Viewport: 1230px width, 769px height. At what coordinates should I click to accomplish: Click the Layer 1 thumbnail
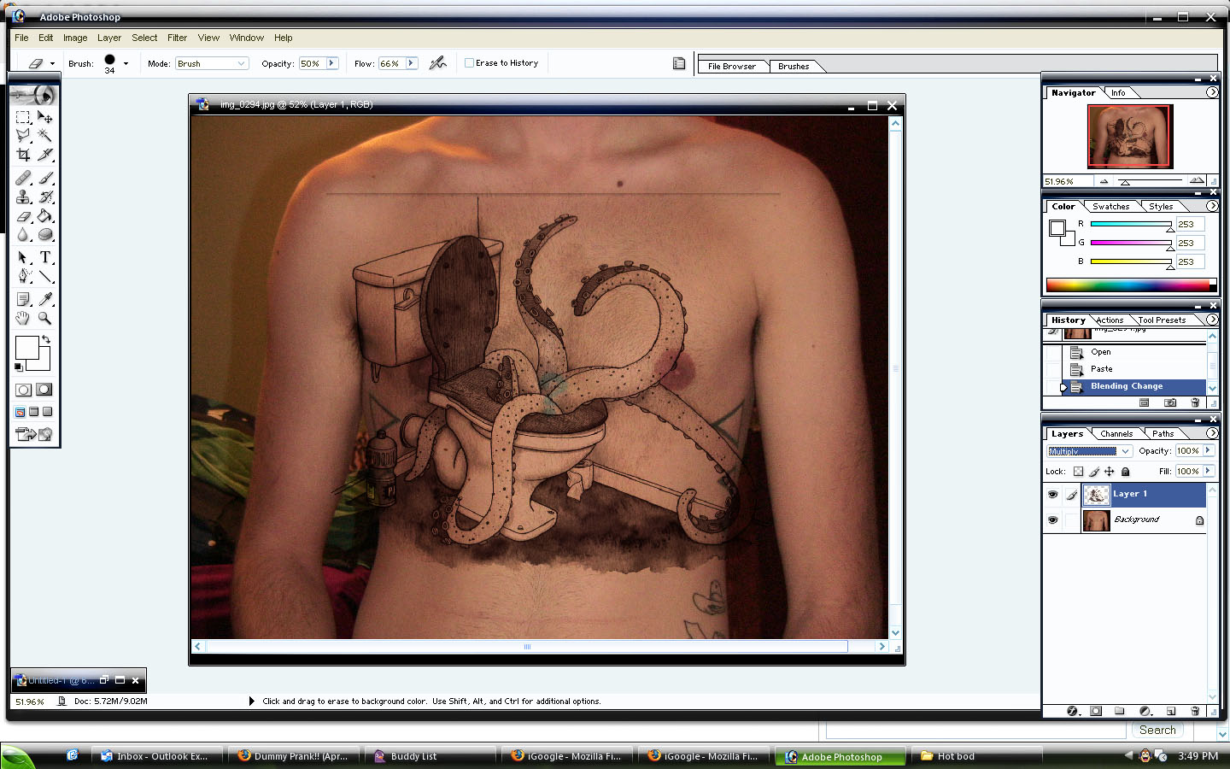pyautogui.click(x=1096, y=495)
